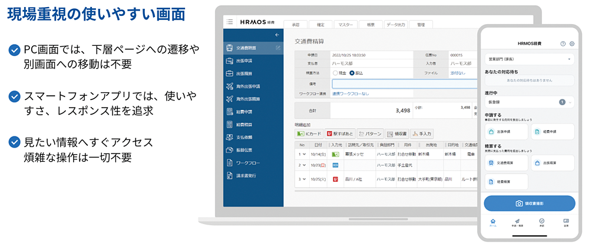Open ワークフロー in the sidebar

tap(253, 163)
